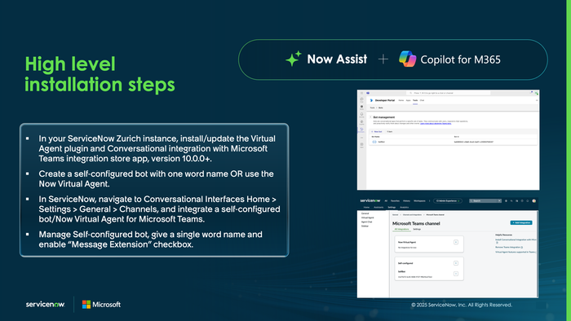Open the ServiceNow Teams channel screenshot
Image resolution: width=571 pixels, height=321 pixels.
tap(448, 248)
